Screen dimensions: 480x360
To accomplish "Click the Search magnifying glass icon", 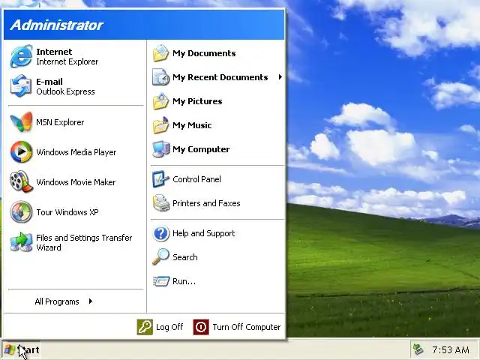I will (160, 256).
